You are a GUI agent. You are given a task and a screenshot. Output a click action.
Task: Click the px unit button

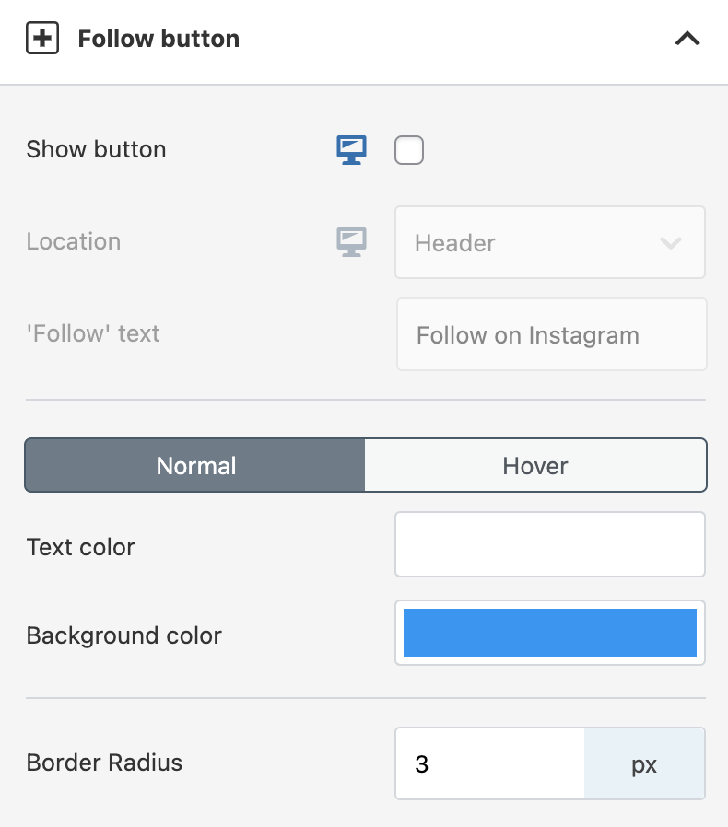[644, 764]
